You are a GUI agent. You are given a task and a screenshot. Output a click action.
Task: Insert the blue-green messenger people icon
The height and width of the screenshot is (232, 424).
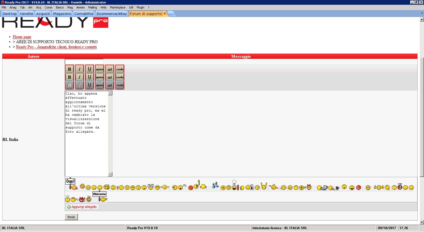click(x=215, y=185)
